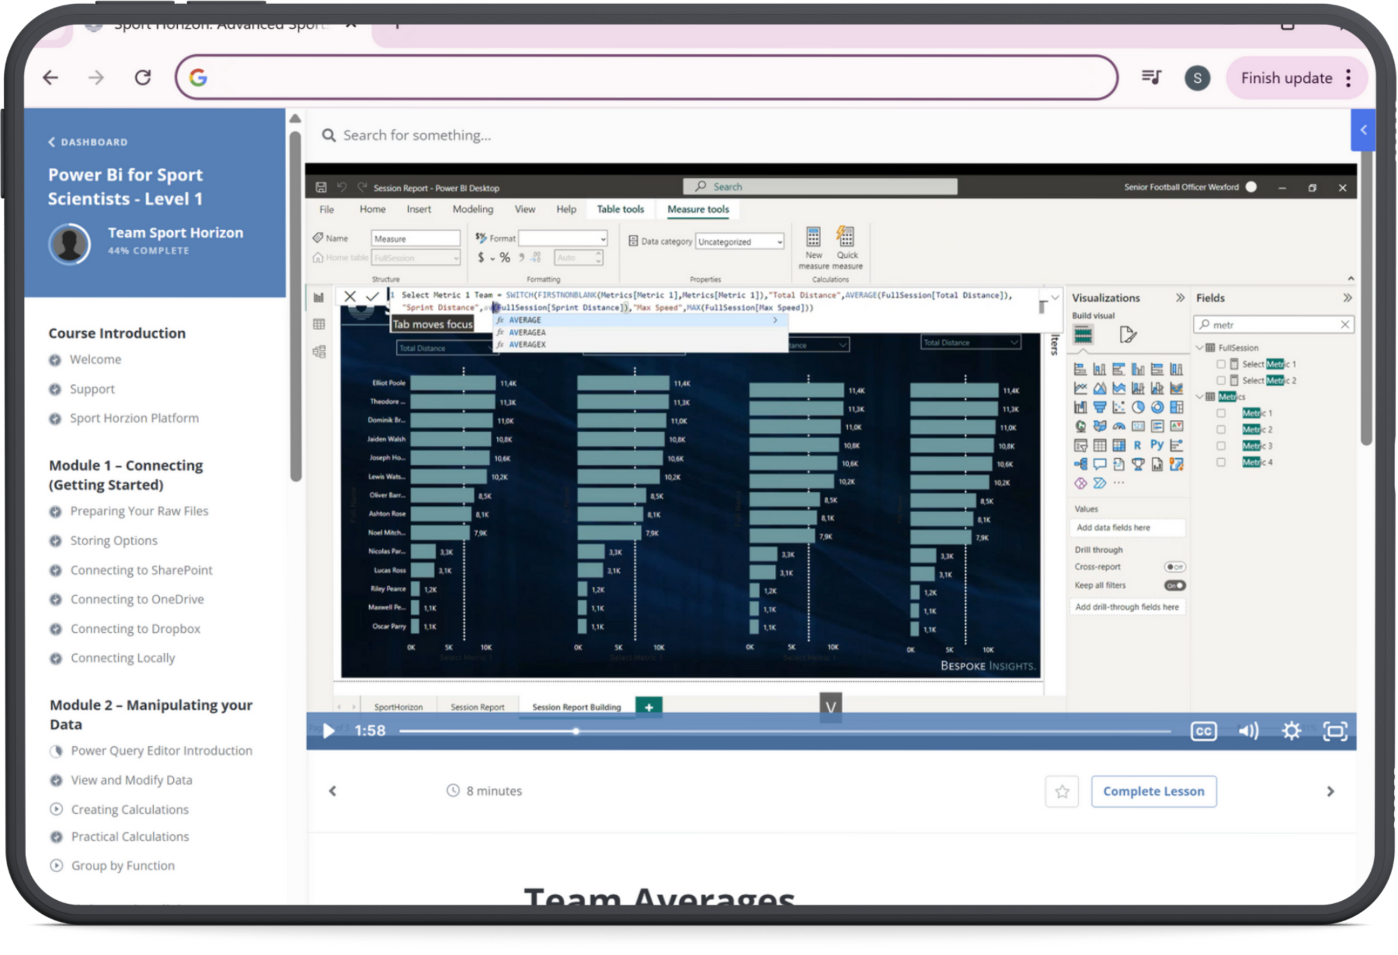Screen dimensions: 1398x955
Task: Click the volume speaker icon
Action: pyautogui.click(x=1247, y=731)
